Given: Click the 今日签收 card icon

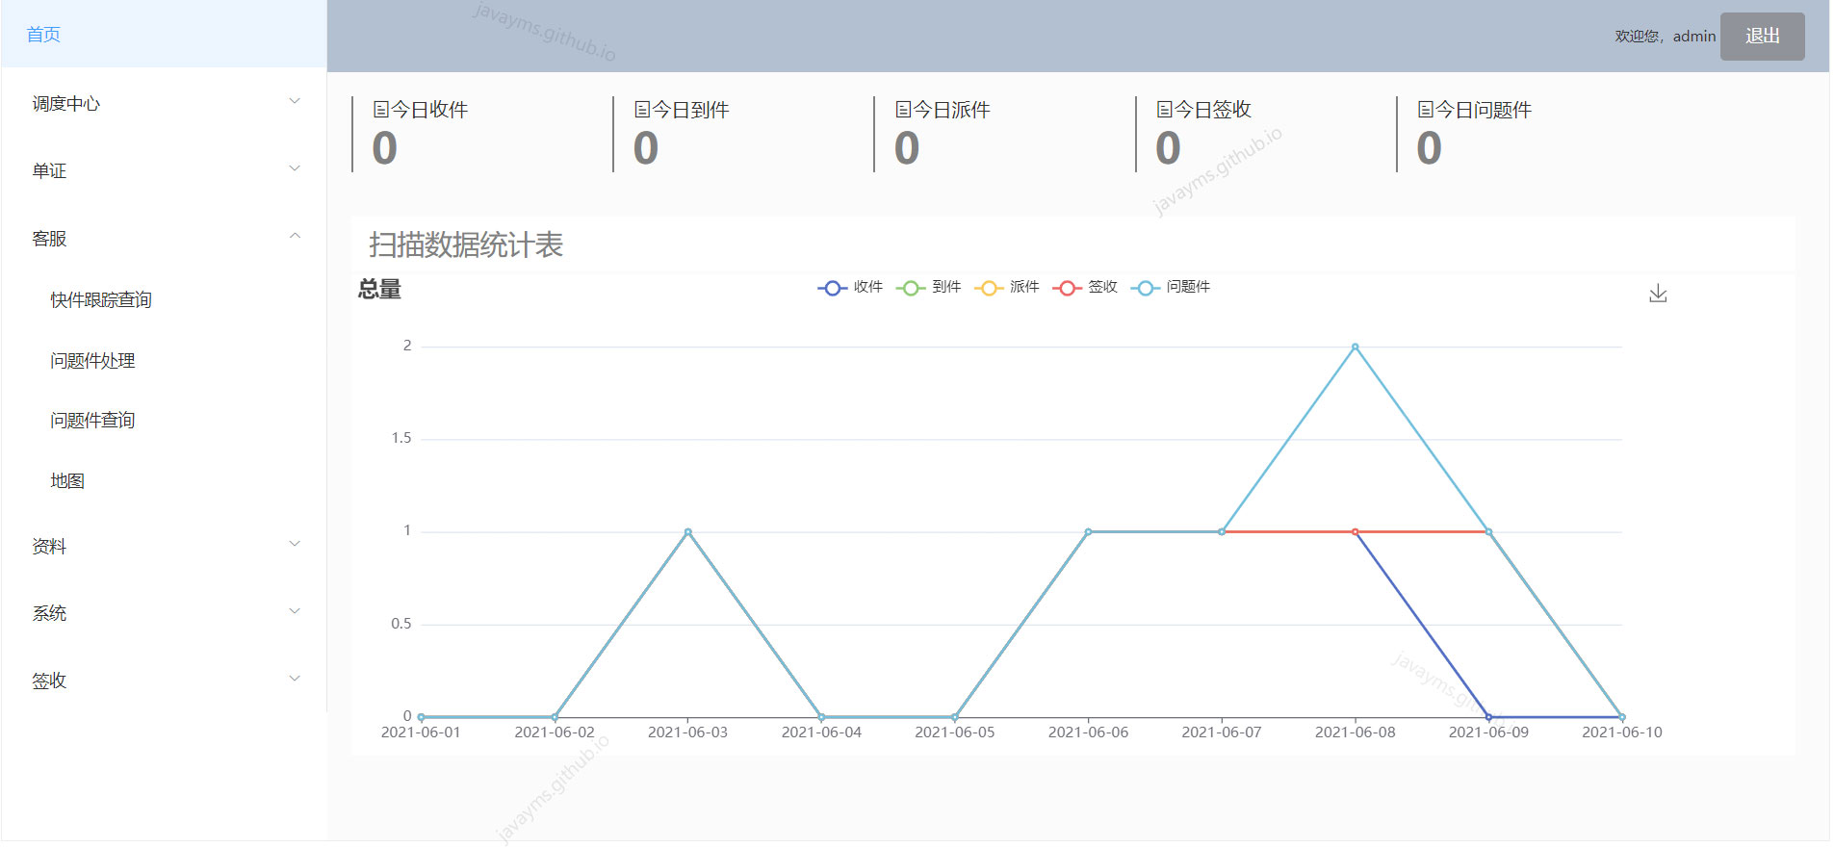Looking at the screenshot, I should [x=1164, y=110].
